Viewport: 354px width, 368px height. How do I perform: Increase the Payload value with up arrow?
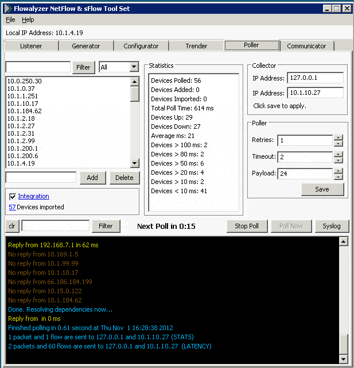coord(339,171)
